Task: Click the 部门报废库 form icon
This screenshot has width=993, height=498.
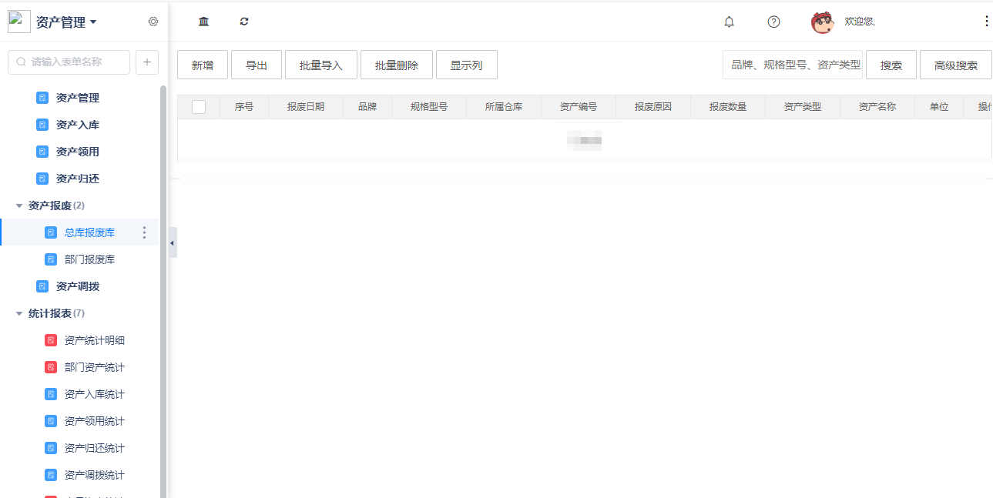Action: pyautogui.click(x=51, y=259)
